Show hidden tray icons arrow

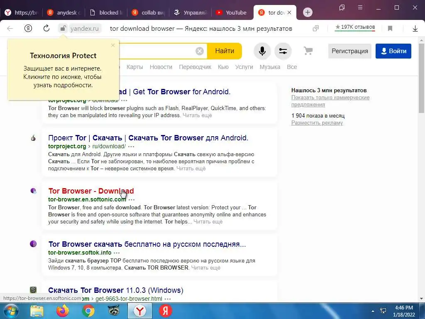(373, 311)
